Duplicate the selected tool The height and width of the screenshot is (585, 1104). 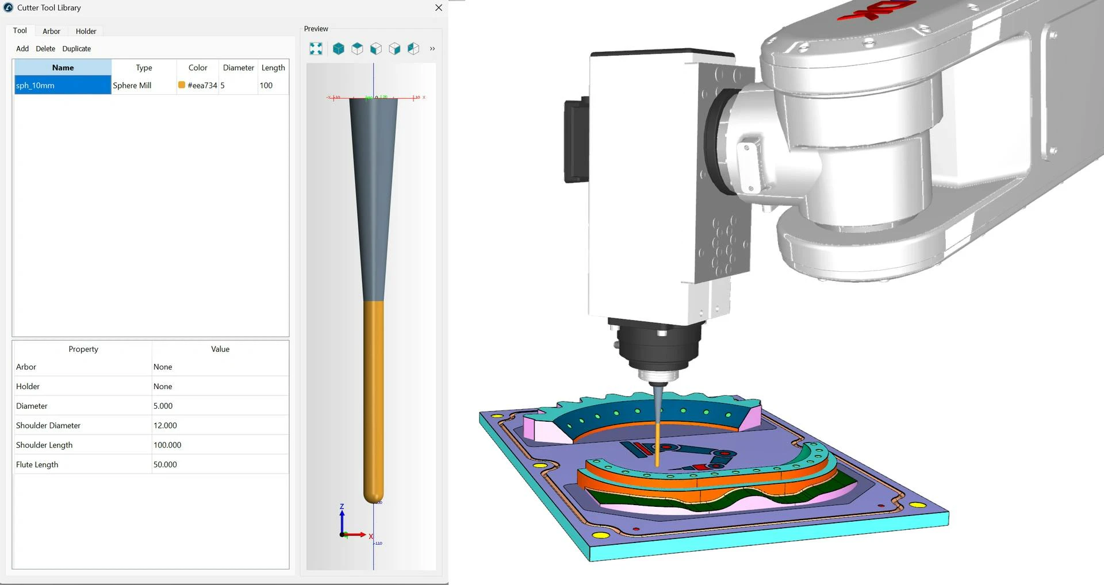[x=76, y=49]
